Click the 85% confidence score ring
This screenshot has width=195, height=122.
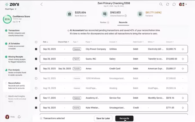[7, 19]
